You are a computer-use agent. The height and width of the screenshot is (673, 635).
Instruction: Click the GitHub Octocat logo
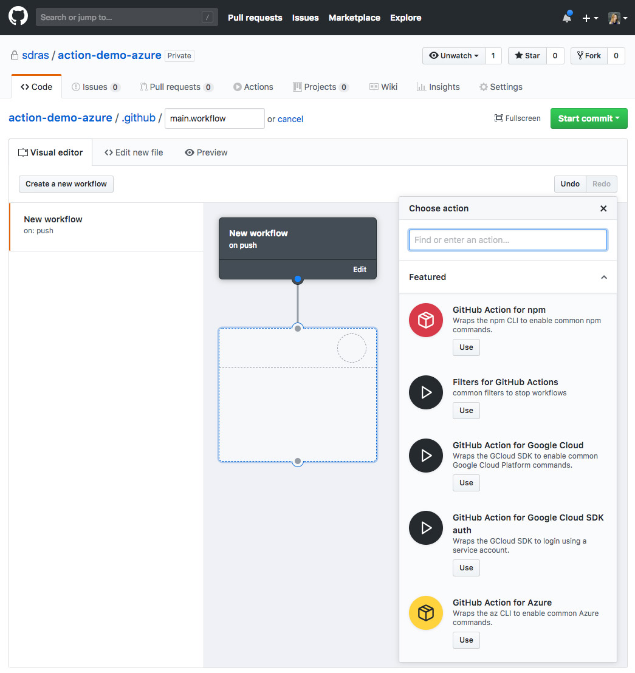point(18,17)
